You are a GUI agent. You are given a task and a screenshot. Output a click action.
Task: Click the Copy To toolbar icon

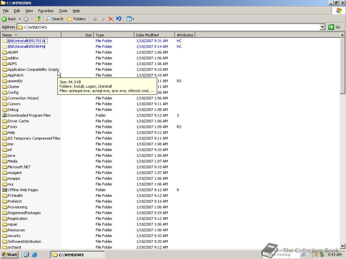(x=103, y=19)
